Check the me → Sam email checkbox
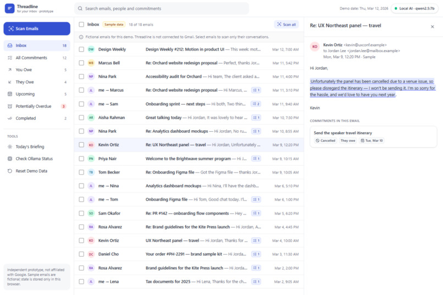Image resolution: width=443 pixels, height=295 pixels. 81,104
